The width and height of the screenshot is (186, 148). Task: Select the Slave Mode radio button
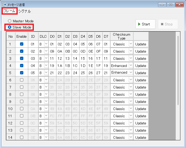pos(9,27)
